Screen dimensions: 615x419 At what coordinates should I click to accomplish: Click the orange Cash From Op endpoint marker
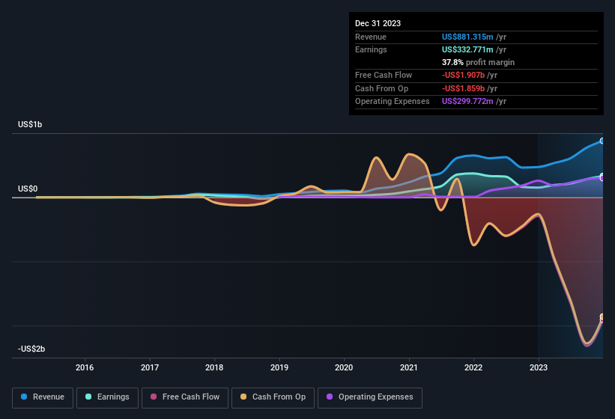[602, 316]
